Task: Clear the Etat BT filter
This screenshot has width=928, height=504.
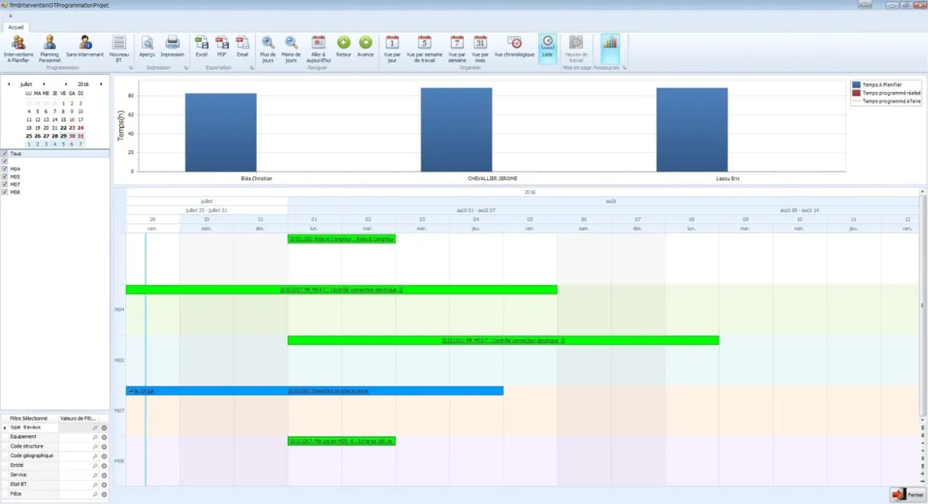Action: coord(104,484)
